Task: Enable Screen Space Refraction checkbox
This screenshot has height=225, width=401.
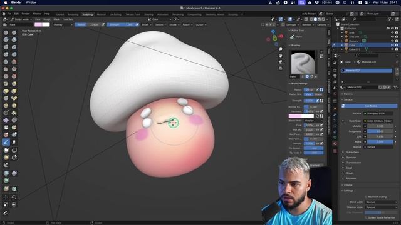Action: click(x=366, y=217)
